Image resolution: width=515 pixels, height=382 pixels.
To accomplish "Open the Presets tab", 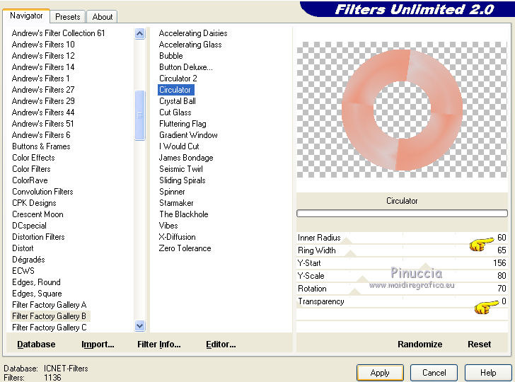I will [68, 17].
